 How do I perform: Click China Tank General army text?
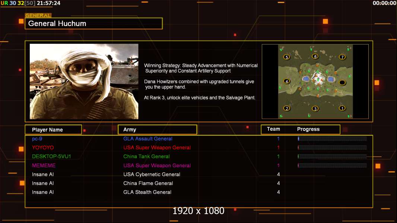tap(147, 156)
